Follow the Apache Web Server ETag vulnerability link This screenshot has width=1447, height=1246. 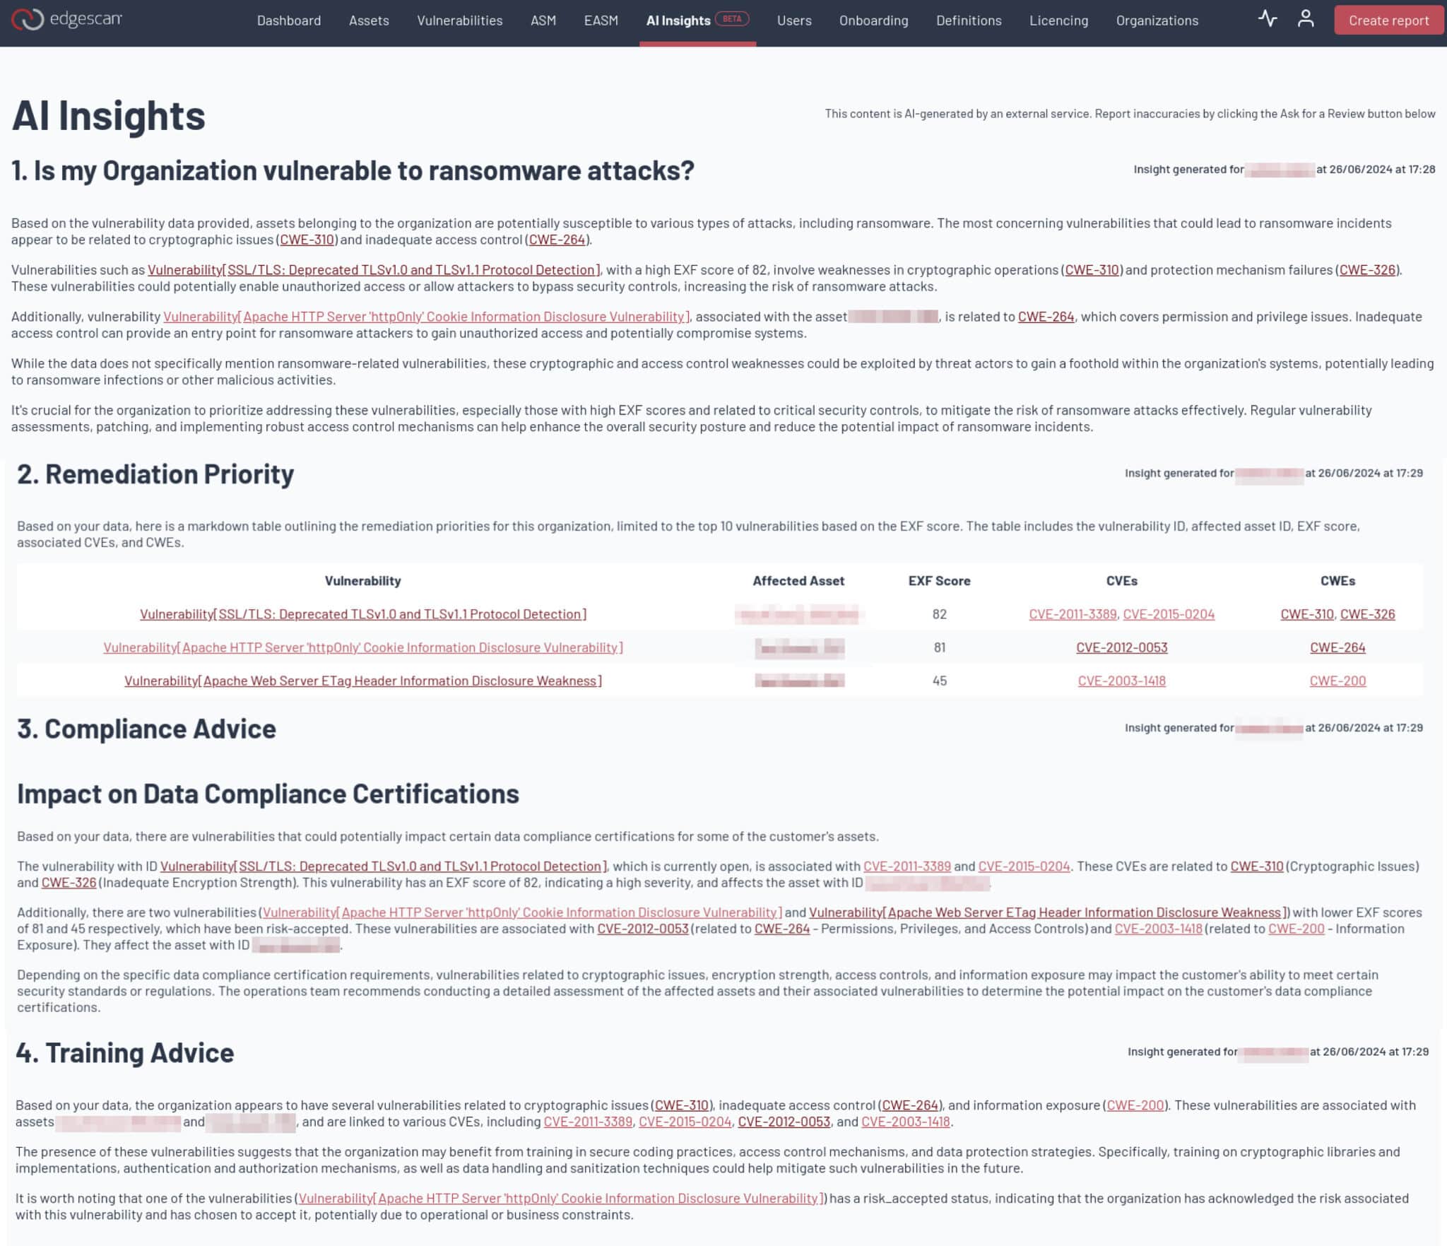tap(362, 681)
